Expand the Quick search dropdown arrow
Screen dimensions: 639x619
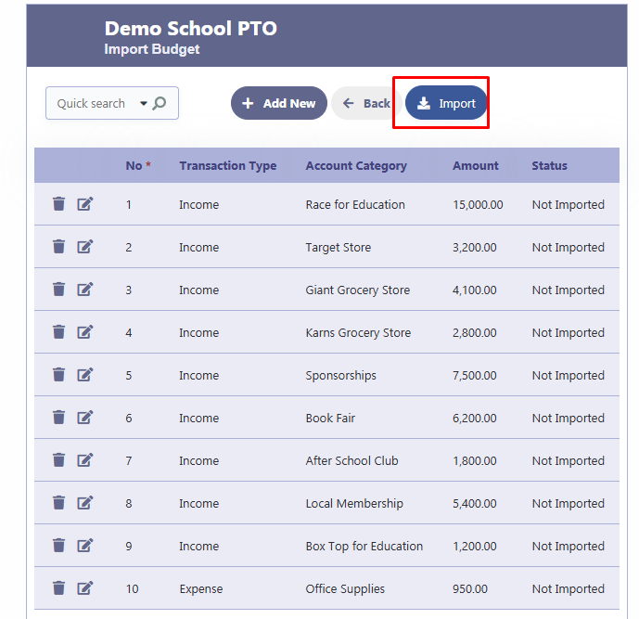pos(144,104)
